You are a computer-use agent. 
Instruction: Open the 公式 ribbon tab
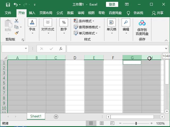tap(60, 13)
